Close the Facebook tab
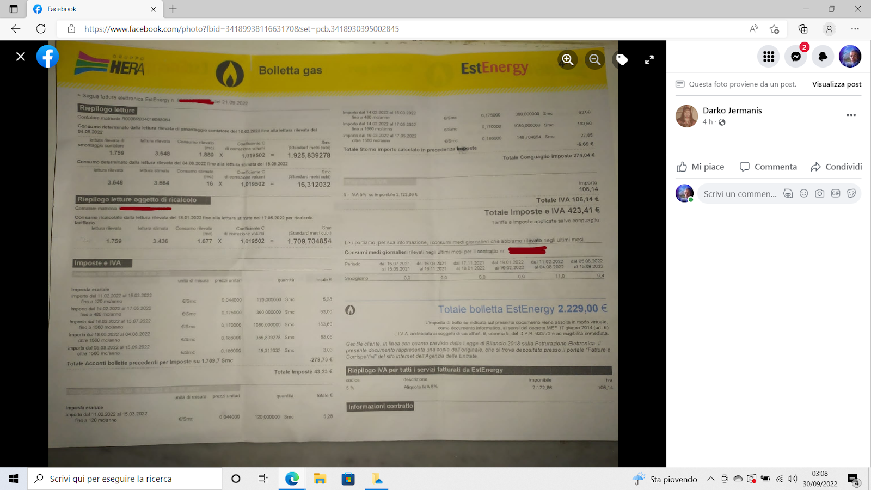Screen dimensions: 871x490 click(x=153, y=9)
